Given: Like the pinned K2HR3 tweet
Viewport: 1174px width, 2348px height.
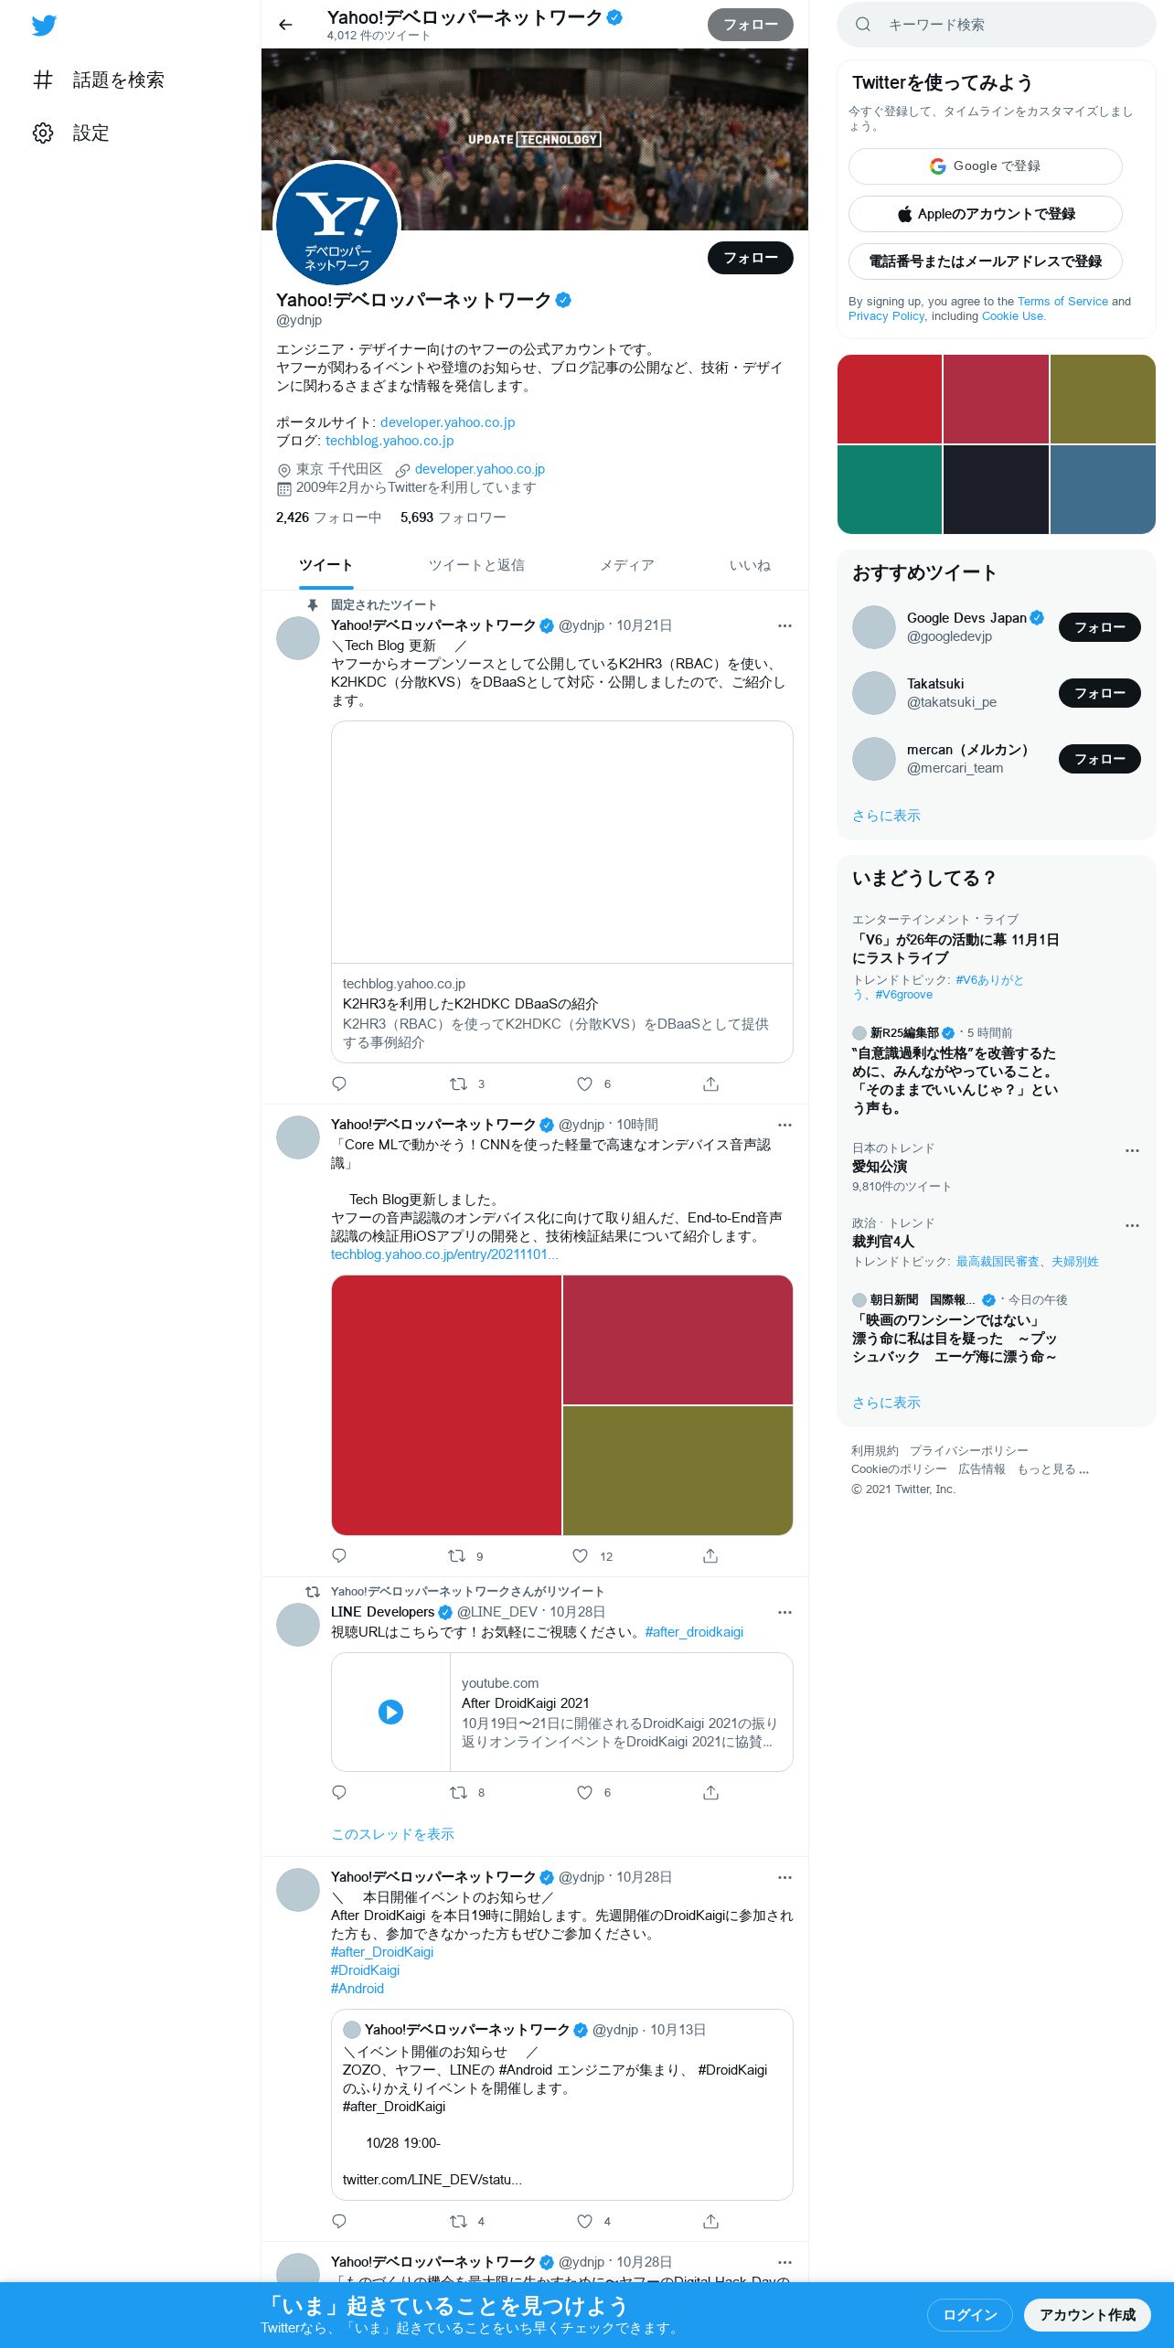Looking at the screenshot, I should click(x=584, y=1083).
